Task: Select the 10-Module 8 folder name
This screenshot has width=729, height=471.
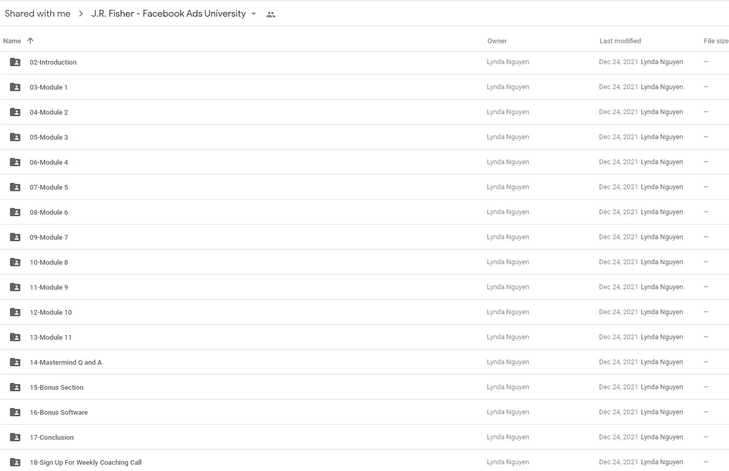Action: click(49, 262)
